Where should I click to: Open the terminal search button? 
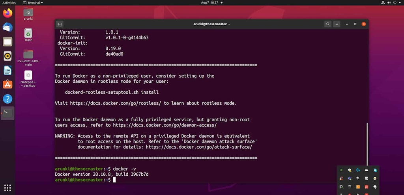[x=328, y=24]
